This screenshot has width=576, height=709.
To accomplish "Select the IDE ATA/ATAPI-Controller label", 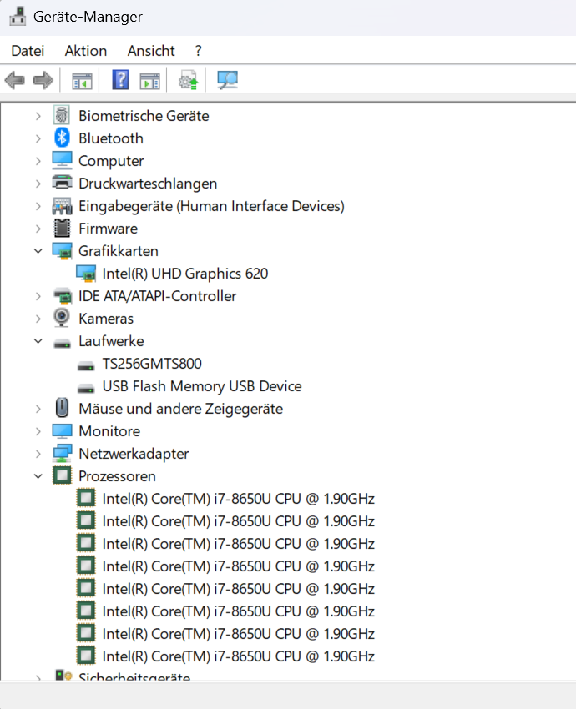I will pyautogui.click(x=158, y=296).
